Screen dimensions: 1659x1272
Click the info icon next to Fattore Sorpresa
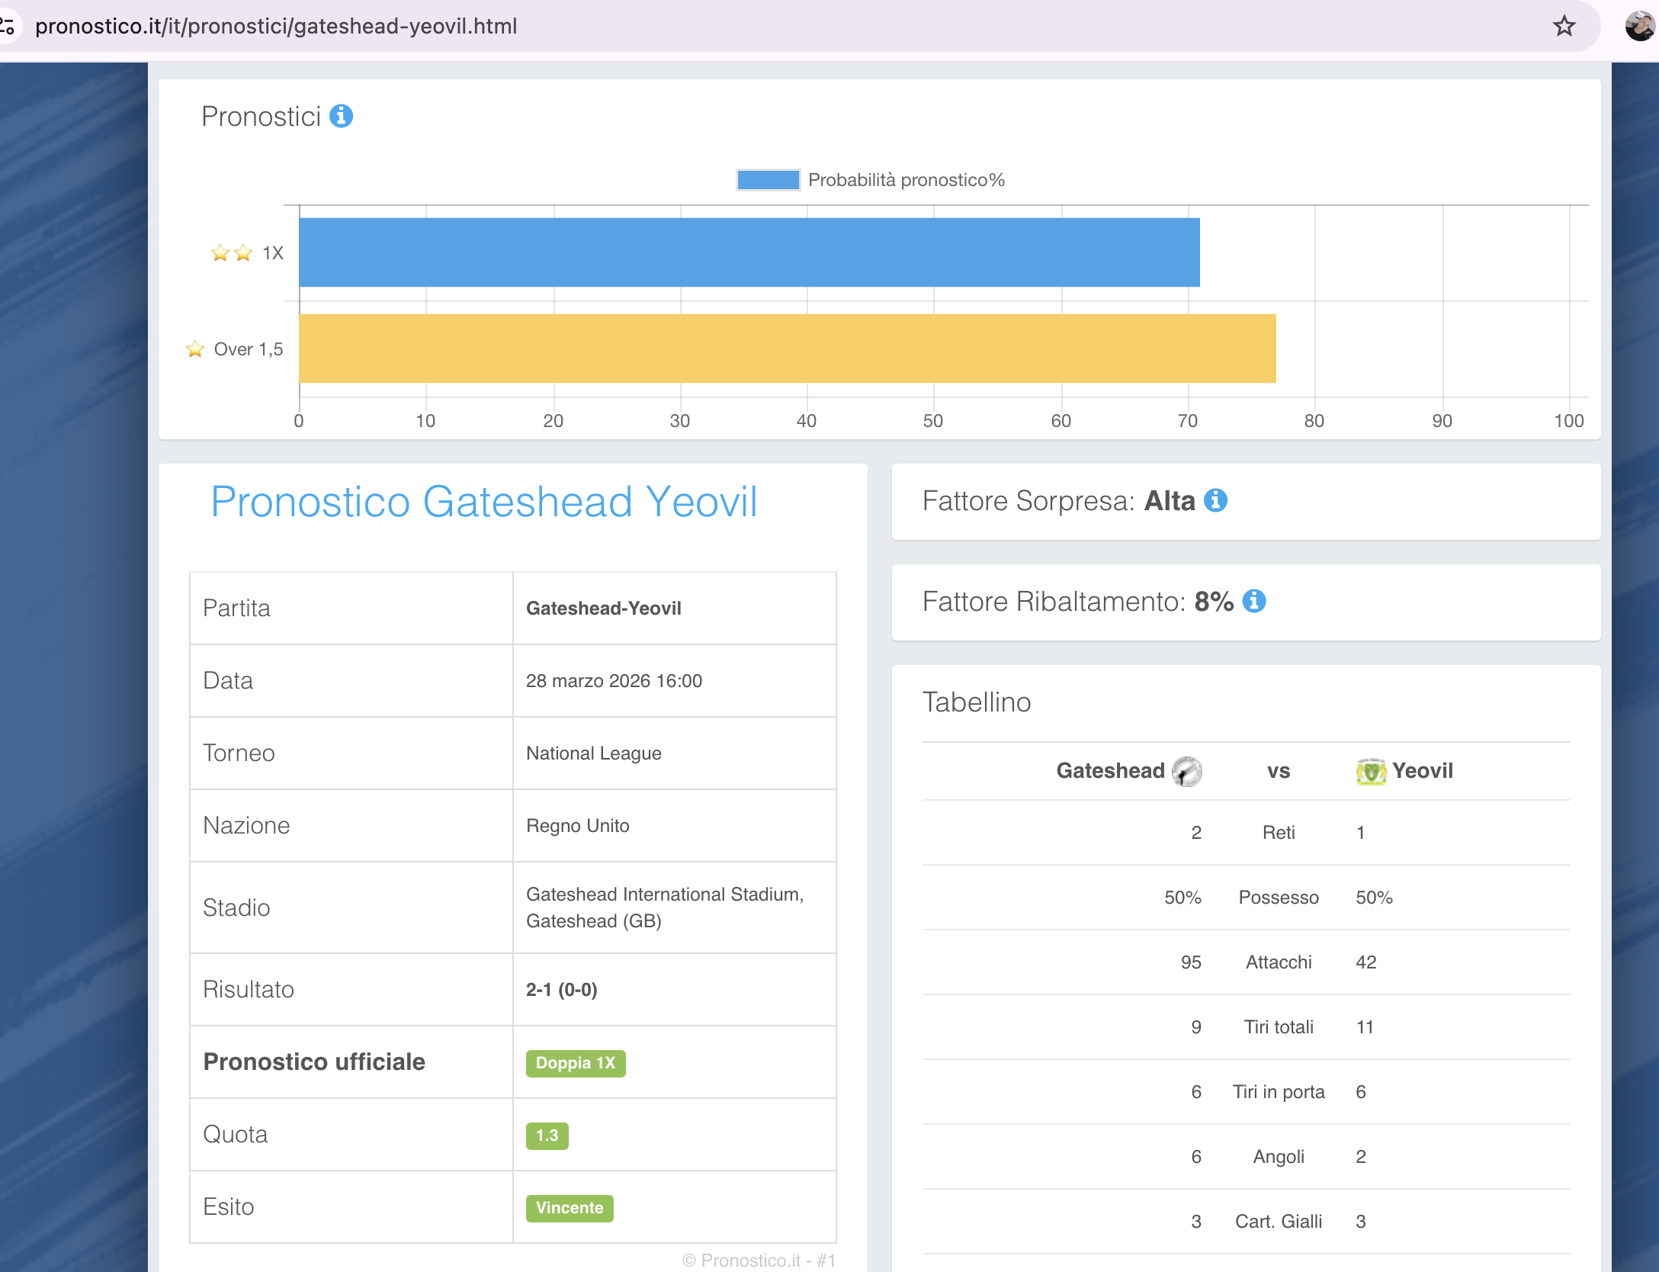pos(1215,500)
